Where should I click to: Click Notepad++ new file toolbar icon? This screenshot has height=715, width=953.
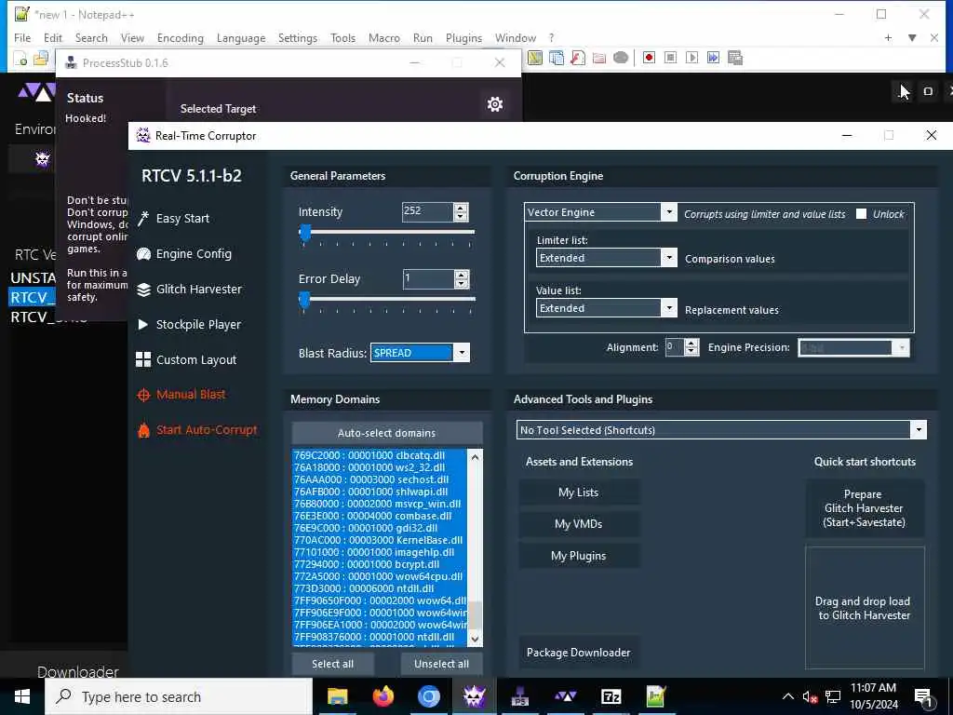pyautogui.click(x=20, y=59)
